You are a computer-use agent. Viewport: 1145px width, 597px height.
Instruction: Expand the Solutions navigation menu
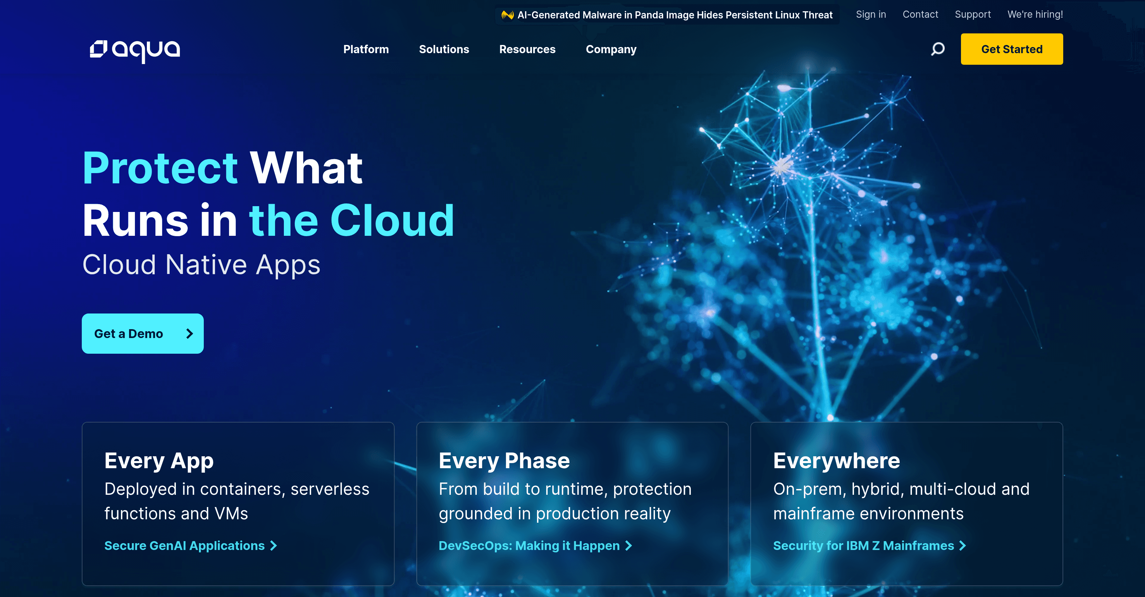444,49
